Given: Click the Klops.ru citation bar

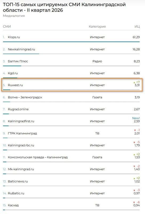Looking at the screenshot, I should pos(71,42).
